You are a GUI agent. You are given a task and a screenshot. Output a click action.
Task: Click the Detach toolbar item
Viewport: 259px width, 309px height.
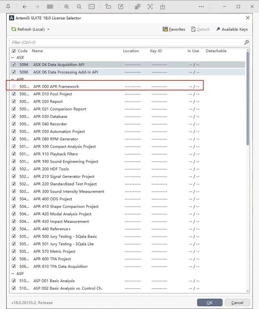[201, 29]
